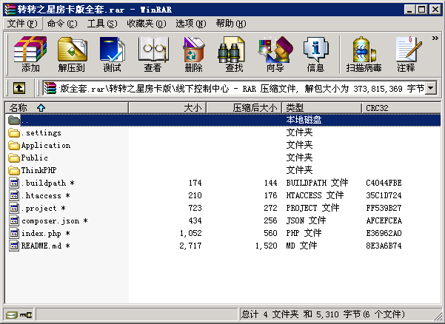Expand the archive path dropdown

(x=430, y=89)
